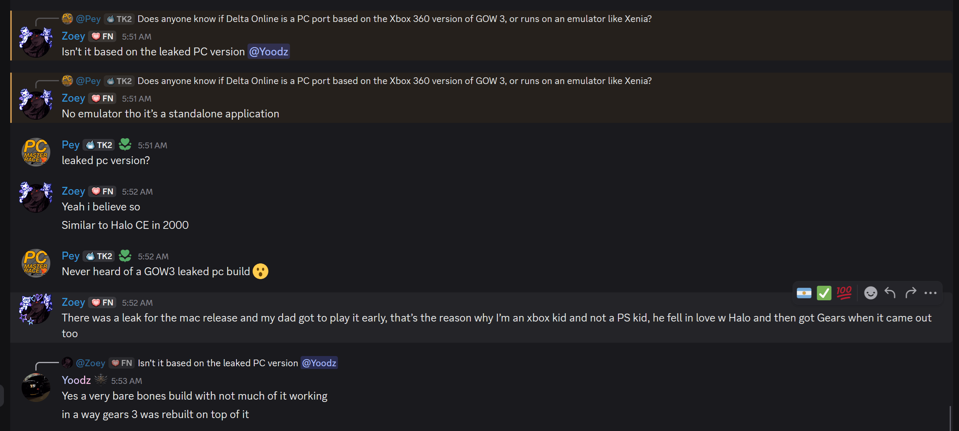Screen dimensions: 959x431
Task: Open Yoodz's profile via his avatar
Action: click(35, 388)
